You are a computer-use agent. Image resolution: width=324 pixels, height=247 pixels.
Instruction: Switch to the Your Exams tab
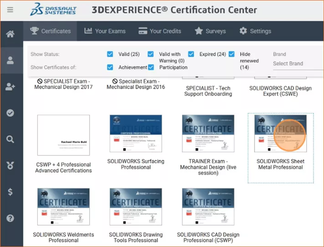pos(105,31)
